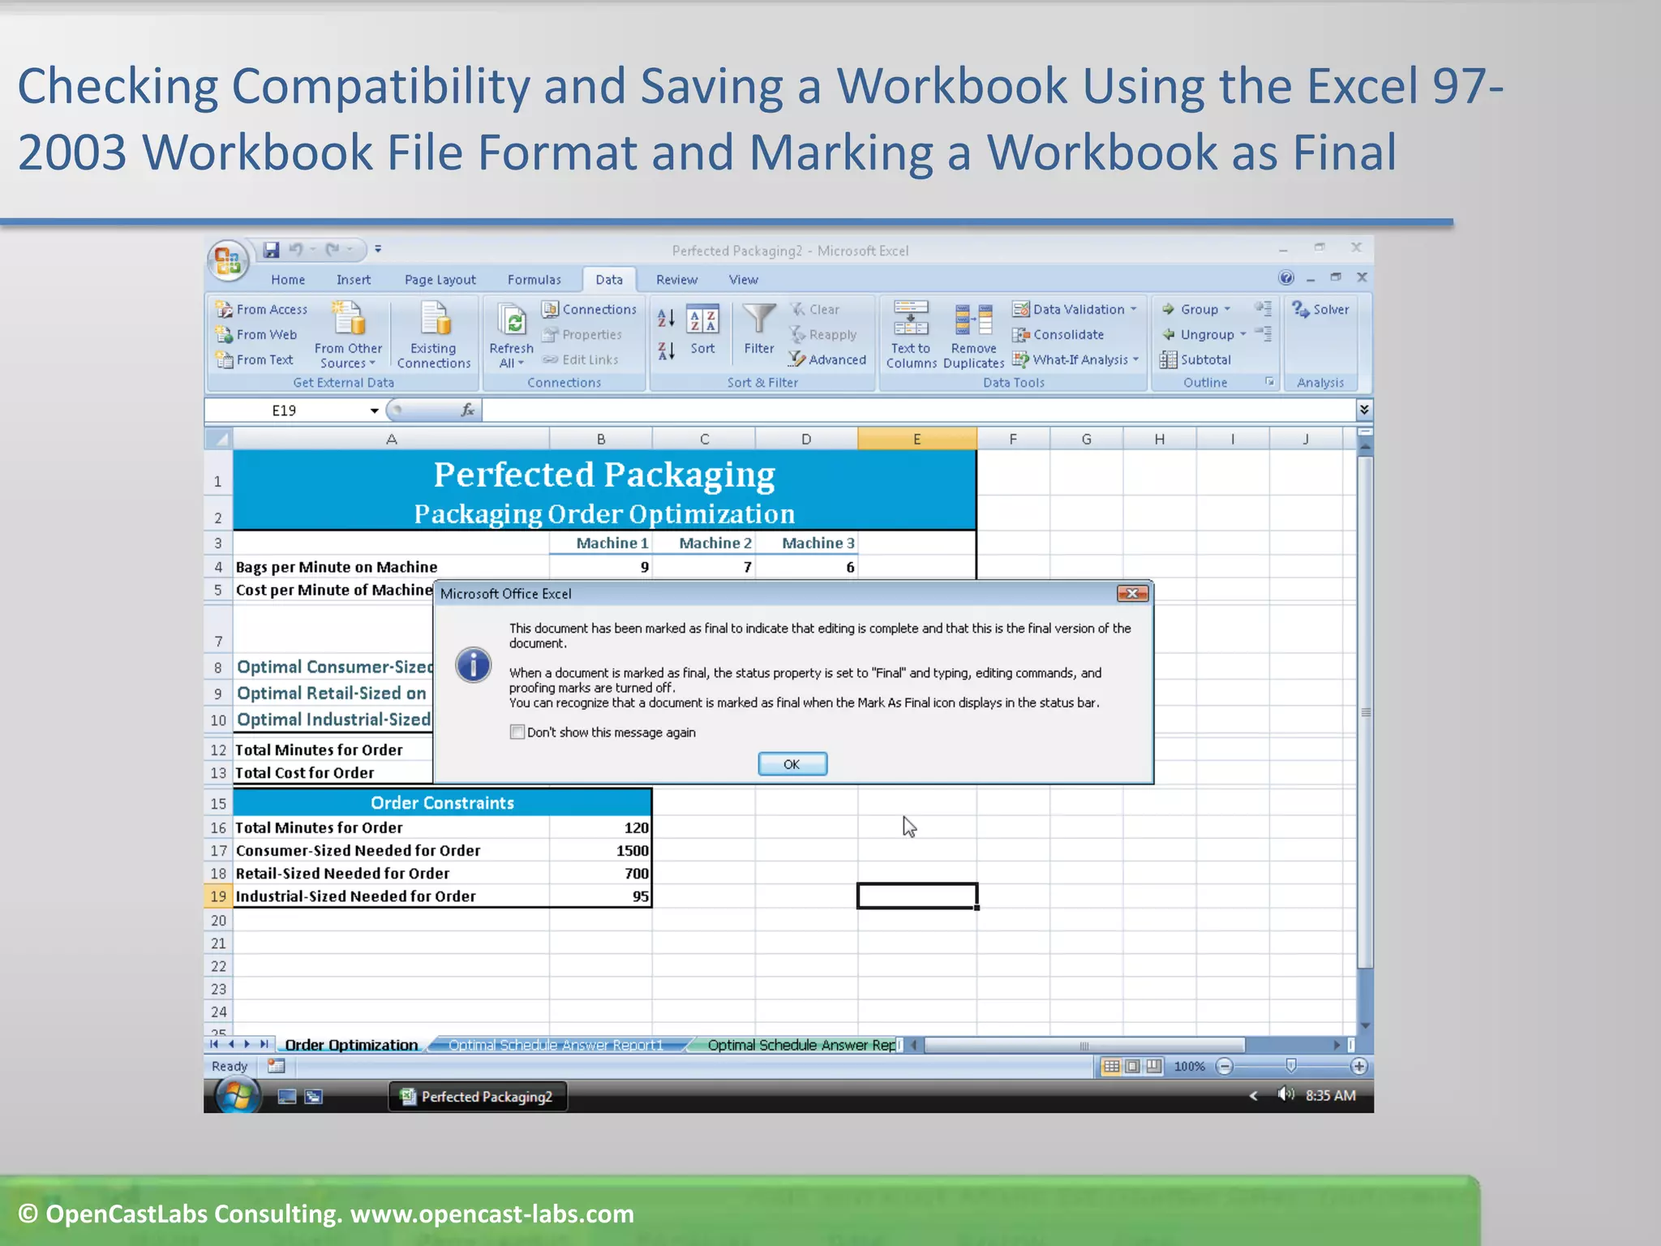Click zoom in plus button

1359,1066
